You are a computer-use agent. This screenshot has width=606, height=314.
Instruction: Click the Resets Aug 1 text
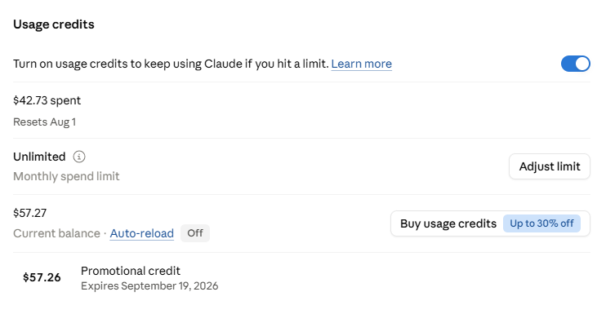pos(44,122)
